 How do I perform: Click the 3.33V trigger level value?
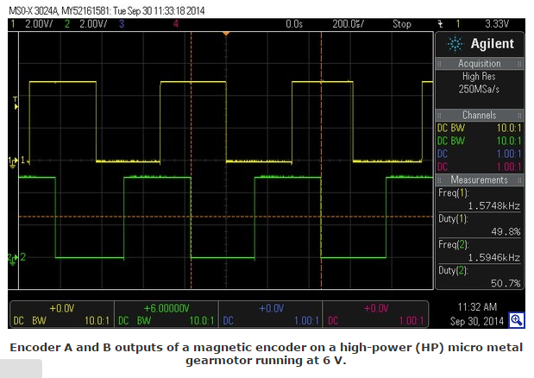coord(497,24)
